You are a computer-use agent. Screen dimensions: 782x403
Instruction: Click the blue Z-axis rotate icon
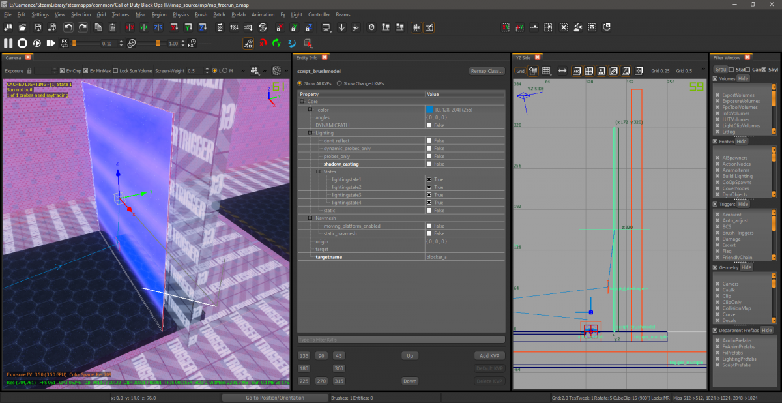click(x=201, y=27)
